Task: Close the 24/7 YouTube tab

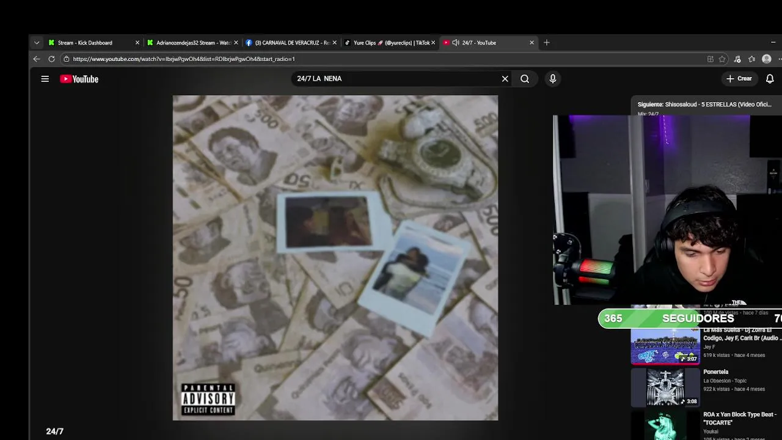Action: click(x=532, y=43)
